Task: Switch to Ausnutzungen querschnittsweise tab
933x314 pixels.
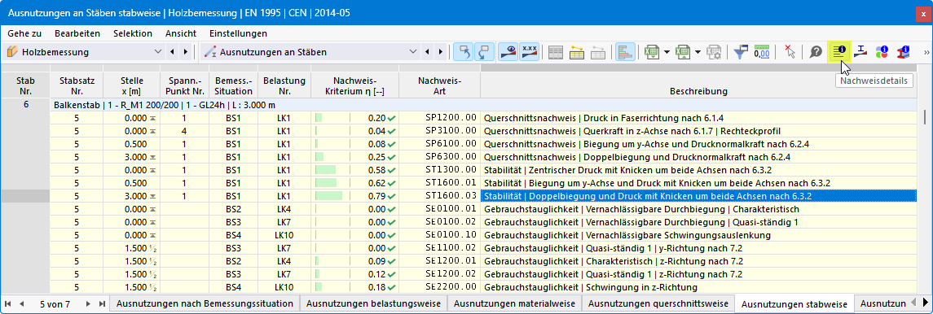Action: pos(658,304)
